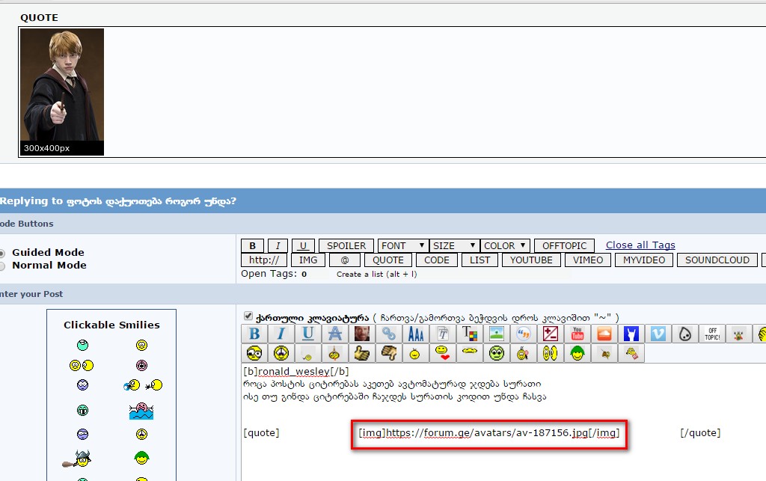This screenshot has height=481, width=766.
Task: Click the red plus-minus icon
Action: 550,334
